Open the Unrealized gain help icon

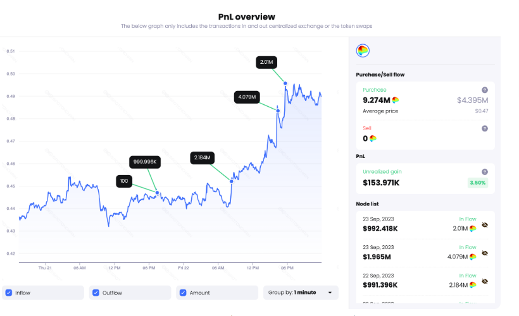485,172
